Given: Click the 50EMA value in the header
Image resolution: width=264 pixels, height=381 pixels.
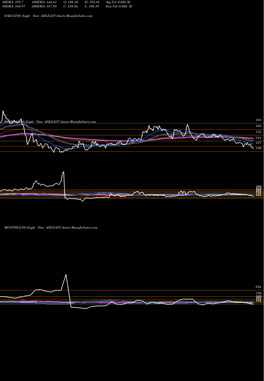Looking at the screenshot, I should 13,6.
